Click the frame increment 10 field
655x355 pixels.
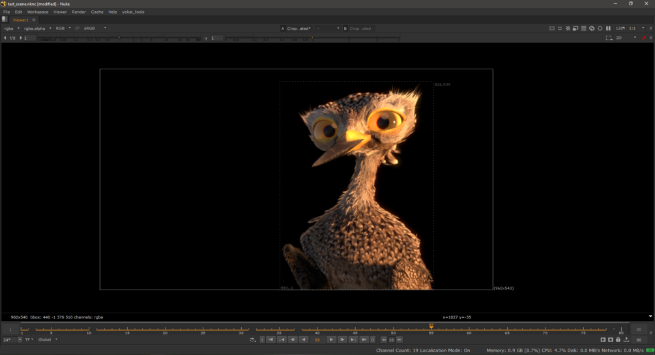click(392, 339)
